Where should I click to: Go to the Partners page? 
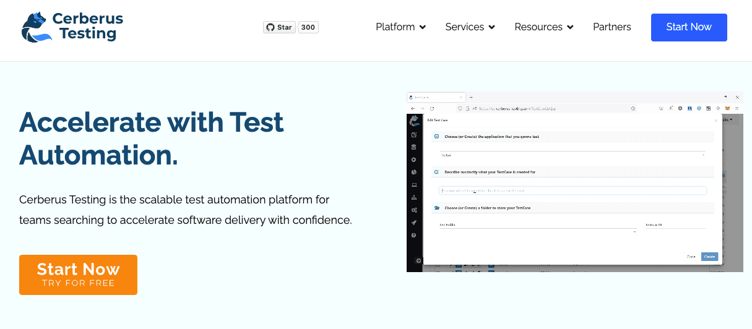612,27
